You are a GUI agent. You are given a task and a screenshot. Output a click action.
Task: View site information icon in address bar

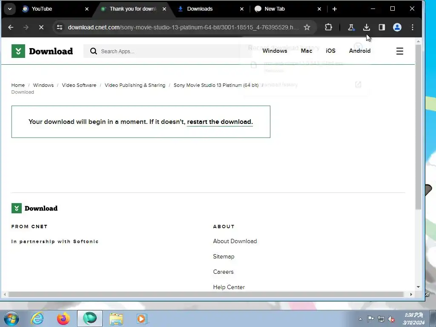click(x=60, y=27)
